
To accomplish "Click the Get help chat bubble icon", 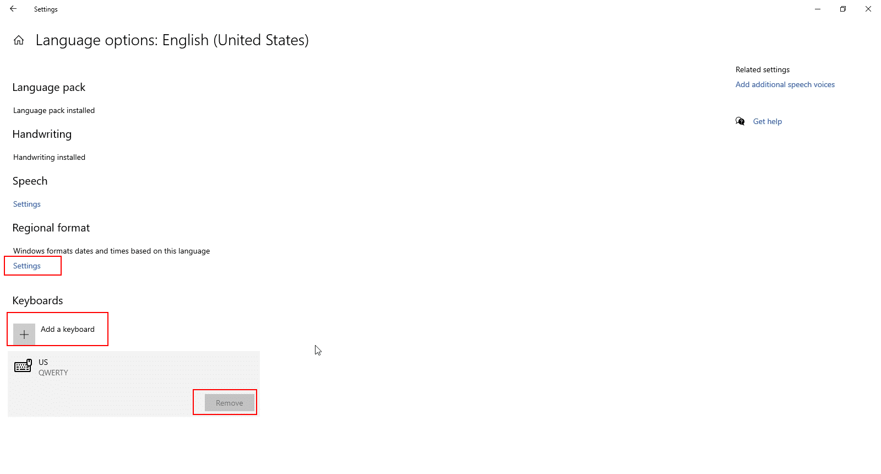I will pyautogui.click(x=740, y=121).
